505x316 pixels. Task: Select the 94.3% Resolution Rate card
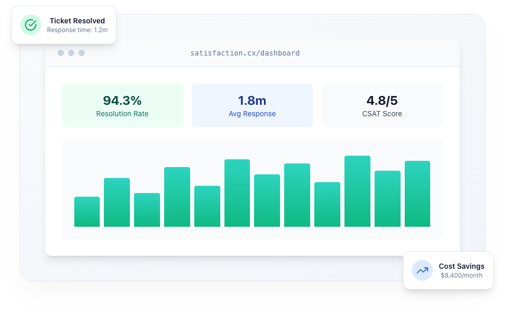123,105
